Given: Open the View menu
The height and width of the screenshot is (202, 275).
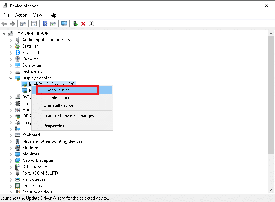Looking at the screenshot, I should click(37, 15).
